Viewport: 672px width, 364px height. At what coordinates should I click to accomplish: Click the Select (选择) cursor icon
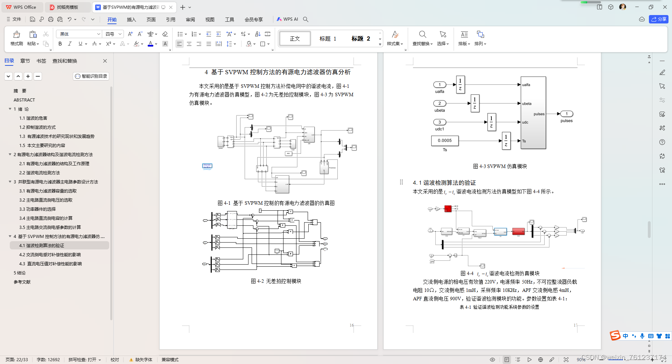[443, 34]
